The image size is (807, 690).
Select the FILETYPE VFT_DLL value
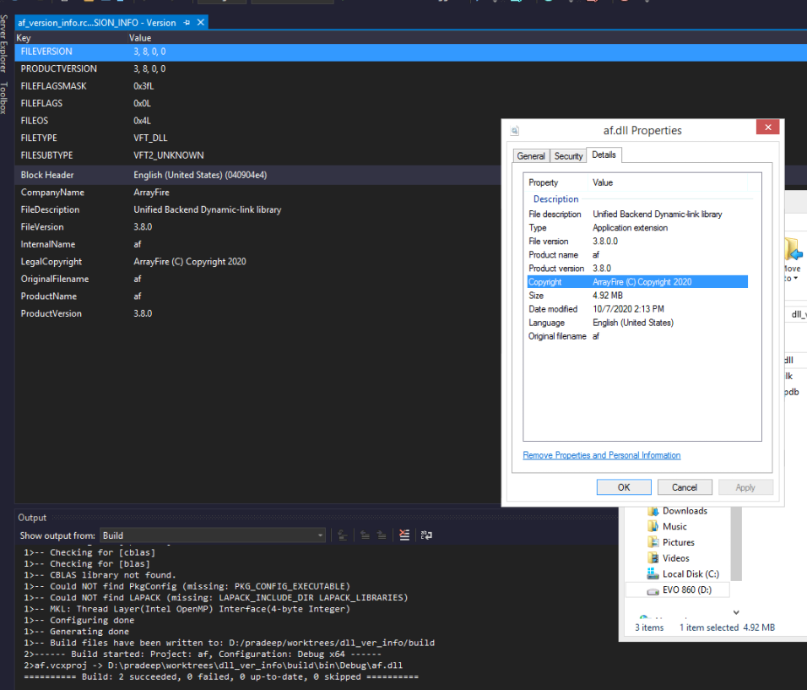(x=150, y=138)
